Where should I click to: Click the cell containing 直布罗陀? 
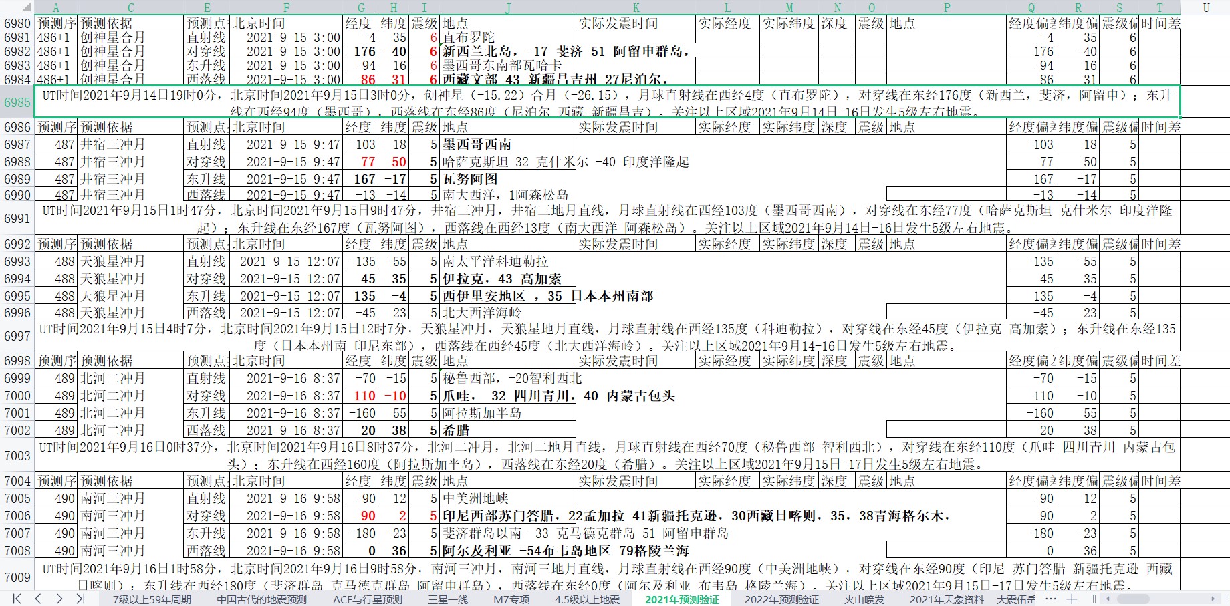click(508, 37)
